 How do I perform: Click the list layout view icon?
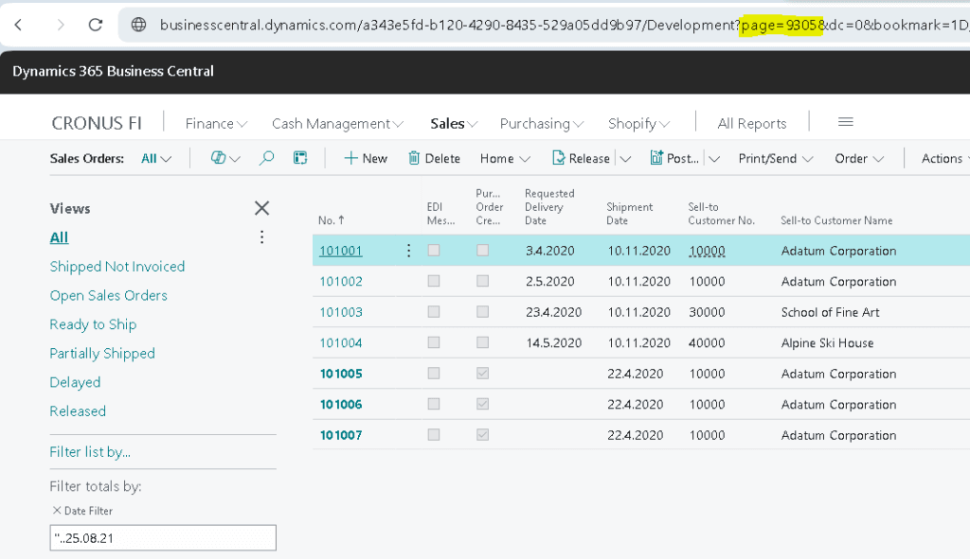pyautogui.click(x=300, y=158)
